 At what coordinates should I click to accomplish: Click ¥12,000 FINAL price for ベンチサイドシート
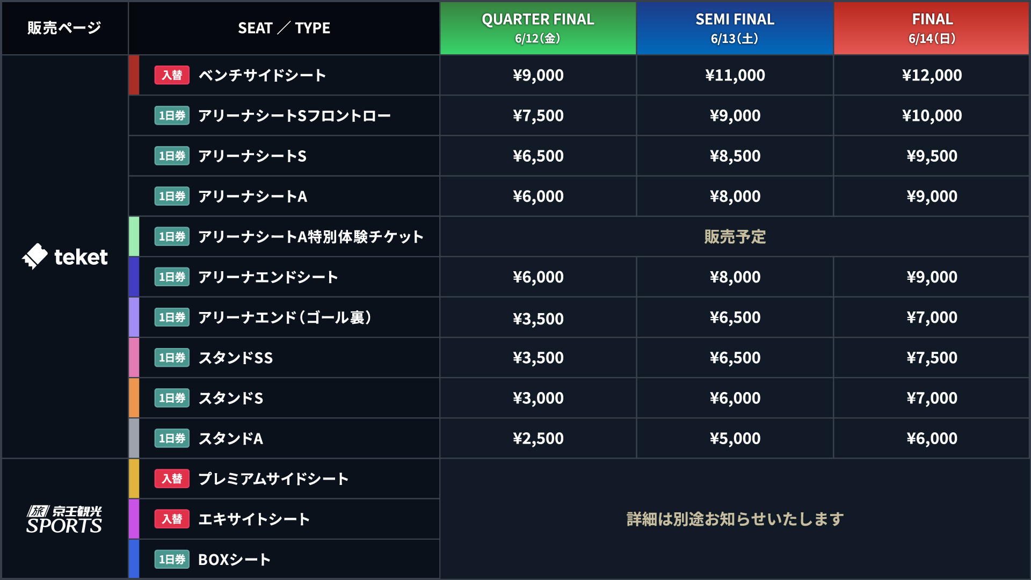click(932, 75)
